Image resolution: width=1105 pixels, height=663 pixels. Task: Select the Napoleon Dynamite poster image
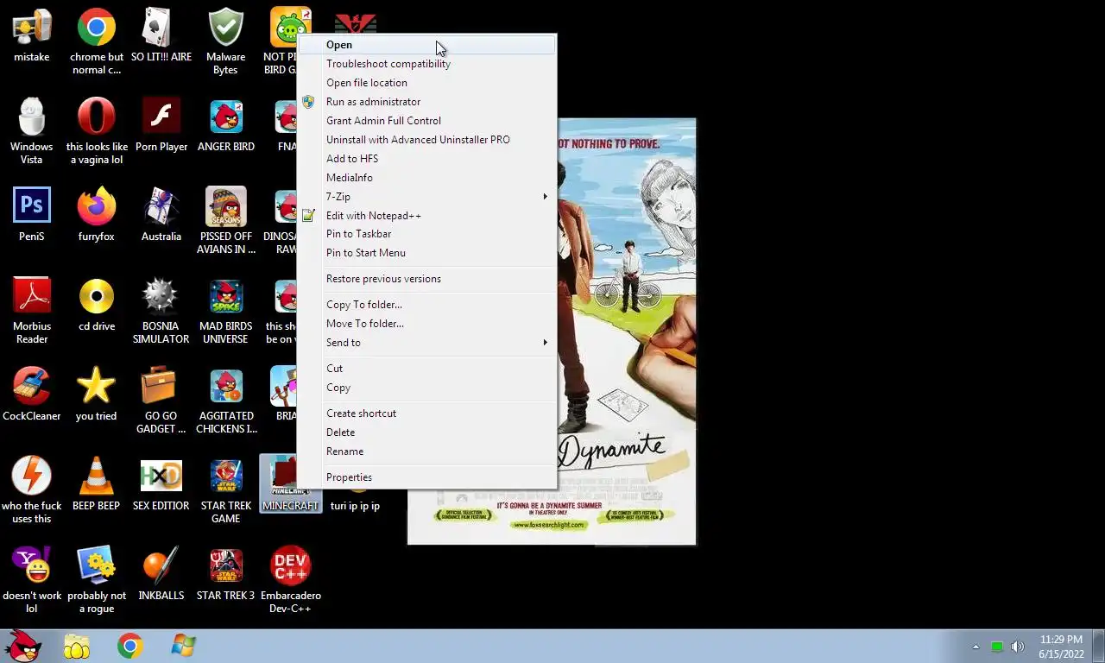[626, 331]
